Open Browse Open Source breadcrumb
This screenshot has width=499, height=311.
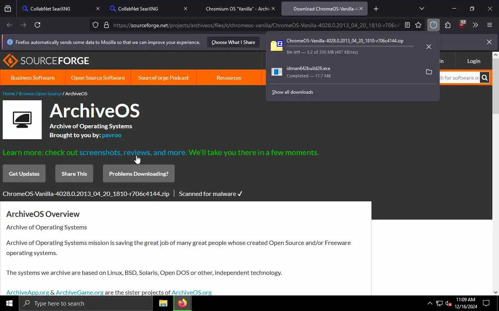point(40,94)
